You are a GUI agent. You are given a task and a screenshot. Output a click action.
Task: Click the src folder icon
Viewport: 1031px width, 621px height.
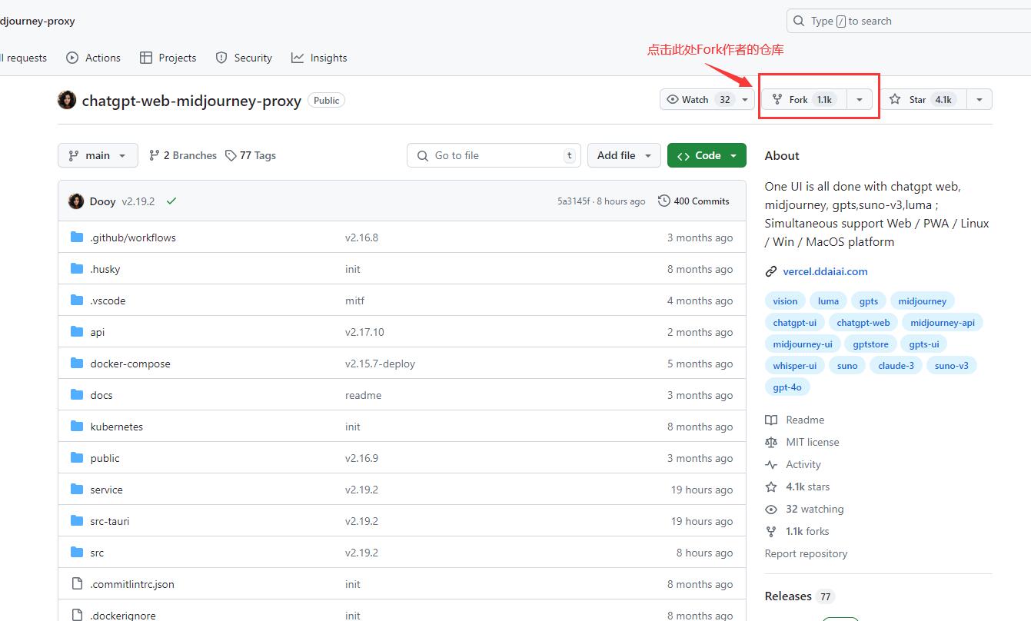pos(77,553)
